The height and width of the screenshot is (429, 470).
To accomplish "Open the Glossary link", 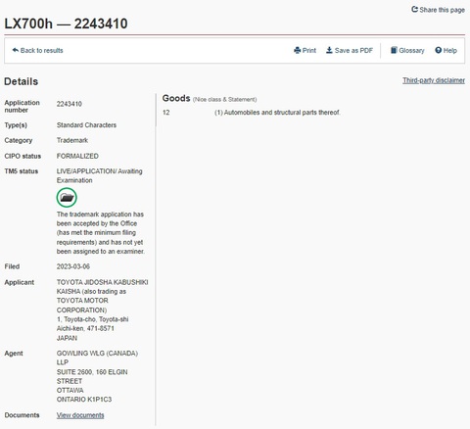I will point(411,51).
